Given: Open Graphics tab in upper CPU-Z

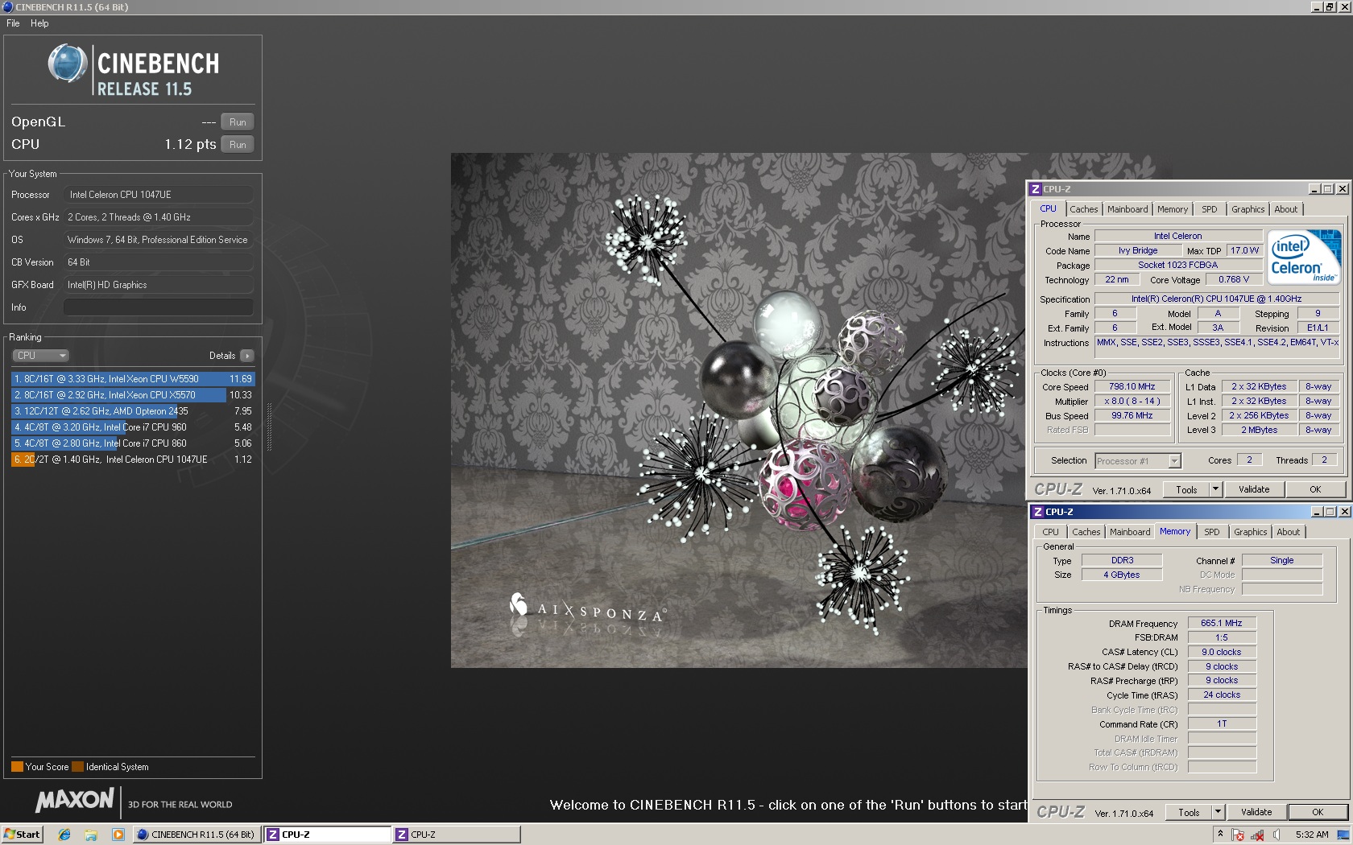Looking at the screenshot, I should [x=1247, y=209].
